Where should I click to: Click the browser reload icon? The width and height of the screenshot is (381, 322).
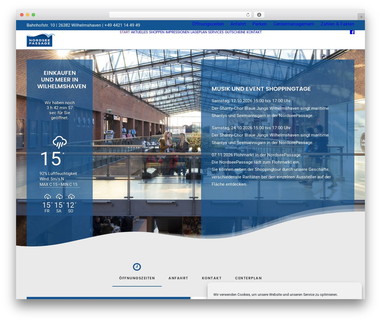[248, 15]
